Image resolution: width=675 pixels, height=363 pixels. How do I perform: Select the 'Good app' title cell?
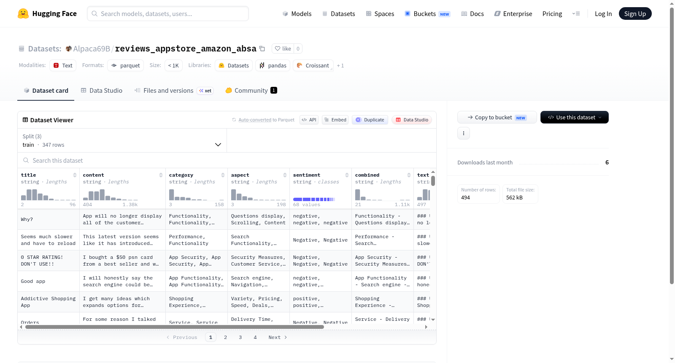pos(49,281)
